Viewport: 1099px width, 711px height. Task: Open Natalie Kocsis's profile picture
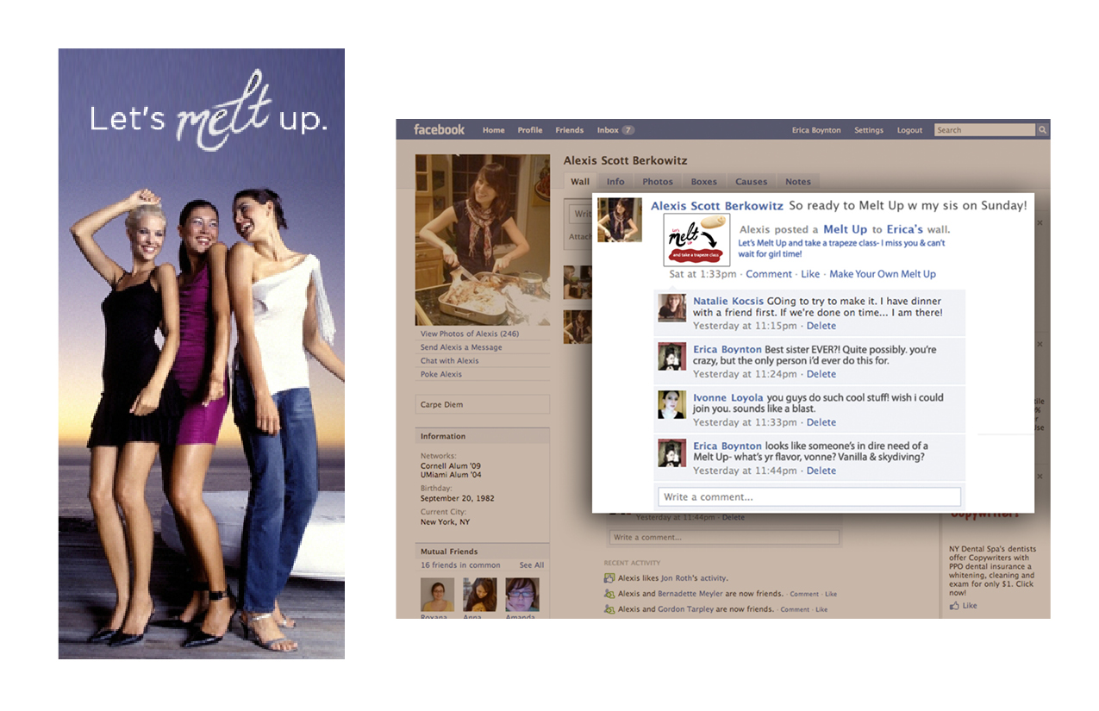(671, 308)
